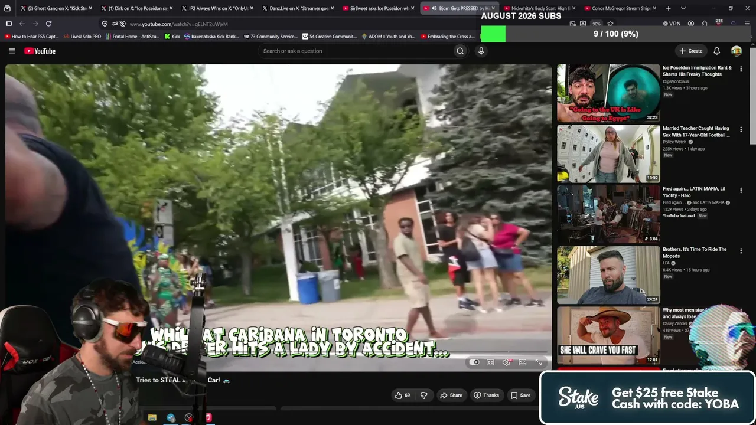756x425 pixels.
Task: Open the Fred again.. LATIN MAFIA thumbnail
Action: (608, 214)
